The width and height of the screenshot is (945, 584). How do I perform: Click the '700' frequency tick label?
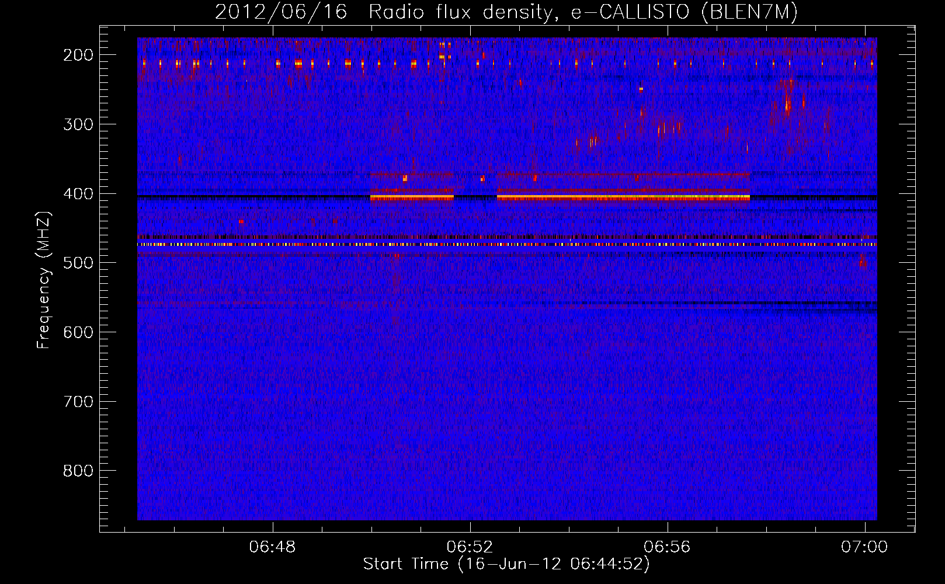pyautogui.click(x=78, y=402)
